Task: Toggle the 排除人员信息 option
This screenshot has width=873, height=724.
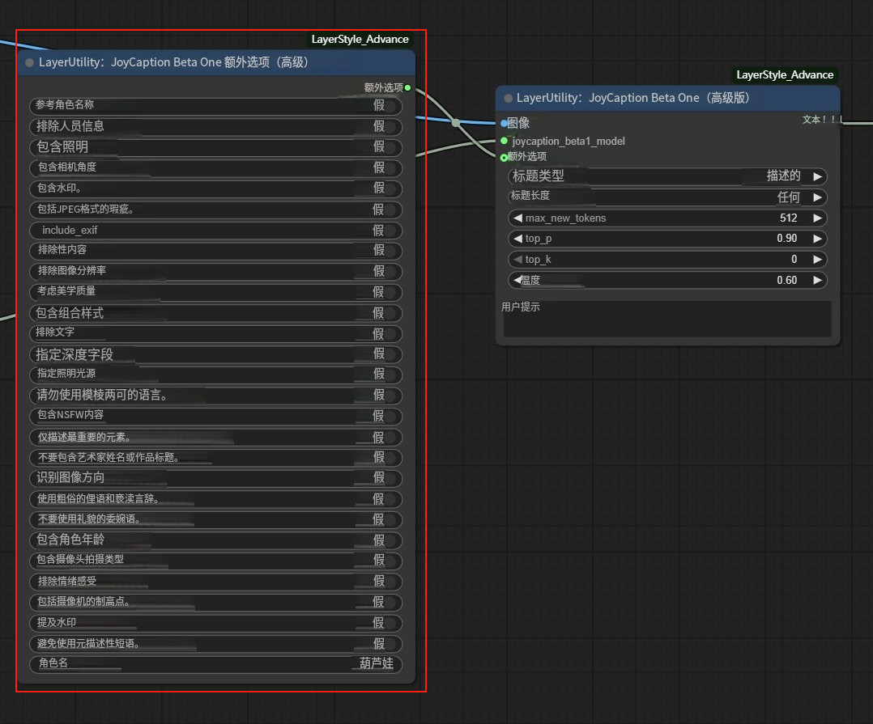Action: pos(215,126)
